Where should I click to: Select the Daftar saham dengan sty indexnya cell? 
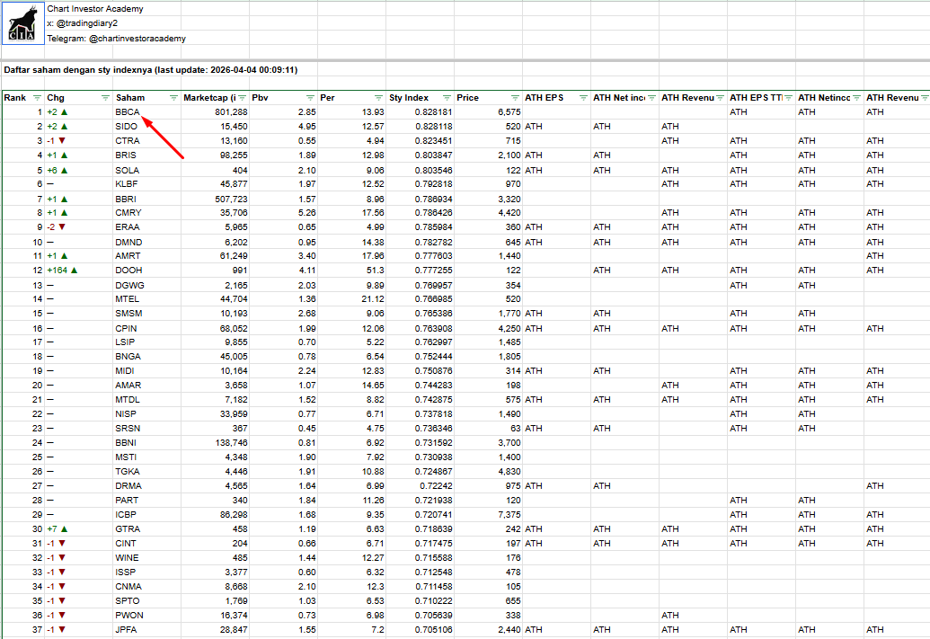(x=151, y=69)
